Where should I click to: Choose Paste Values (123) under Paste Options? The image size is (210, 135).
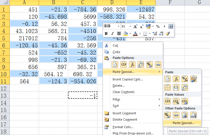click(123, 64)
